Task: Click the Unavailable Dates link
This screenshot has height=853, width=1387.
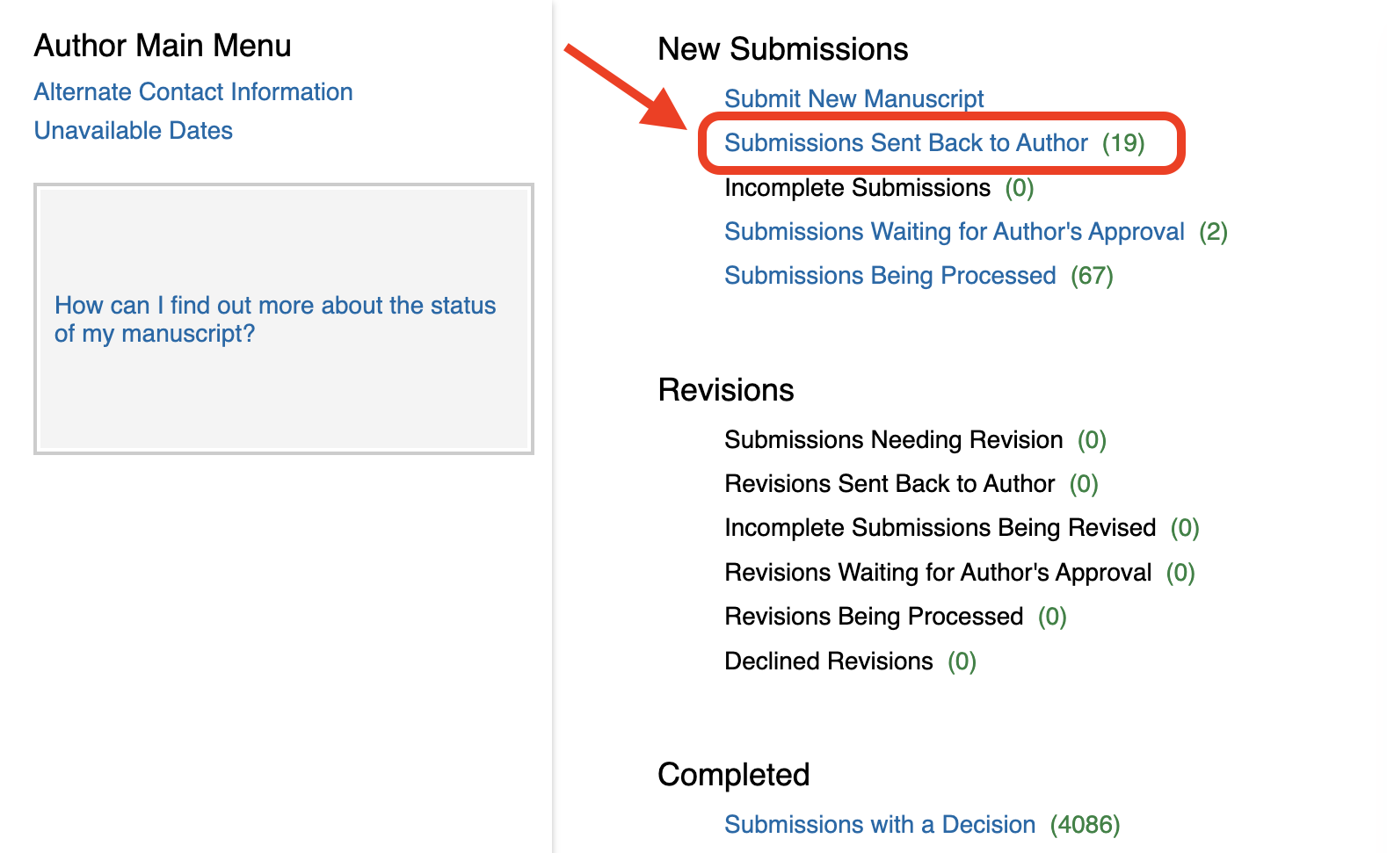Action: click(134, 131)
